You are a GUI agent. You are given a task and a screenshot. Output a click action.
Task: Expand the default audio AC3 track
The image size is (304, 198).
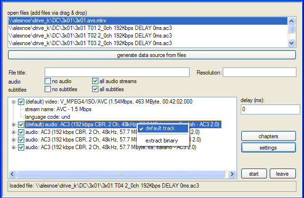13,124
